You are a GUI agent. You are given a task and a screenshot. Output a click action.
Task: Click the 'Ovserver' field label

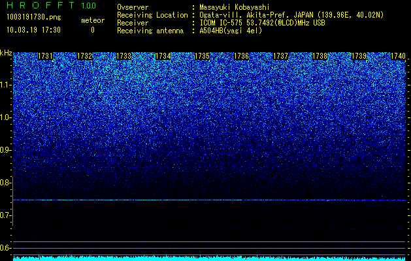[x=133, y=7]
